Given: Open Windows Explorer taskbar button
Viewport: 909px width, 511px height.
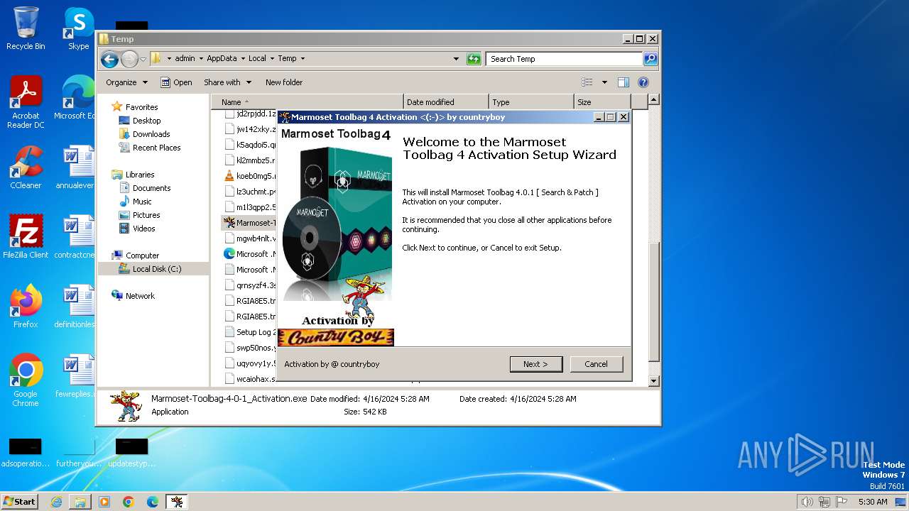Looking at the screenshot, I should (x=80, y=502).
